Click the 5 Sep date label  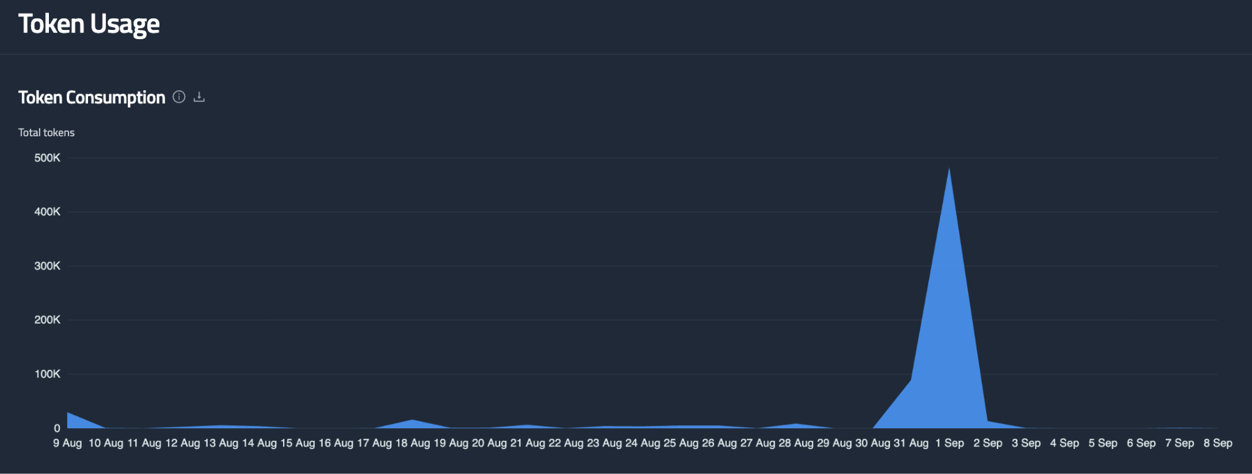tap(1103, 443)
